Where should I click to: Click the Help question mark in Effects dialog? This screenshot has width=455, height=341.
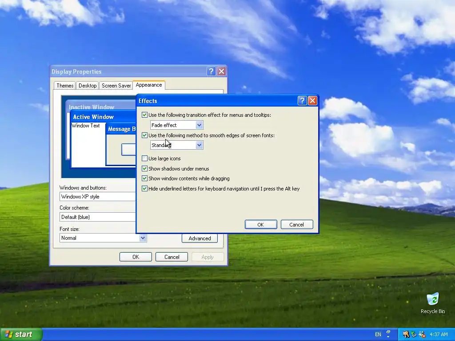(302, 101)
